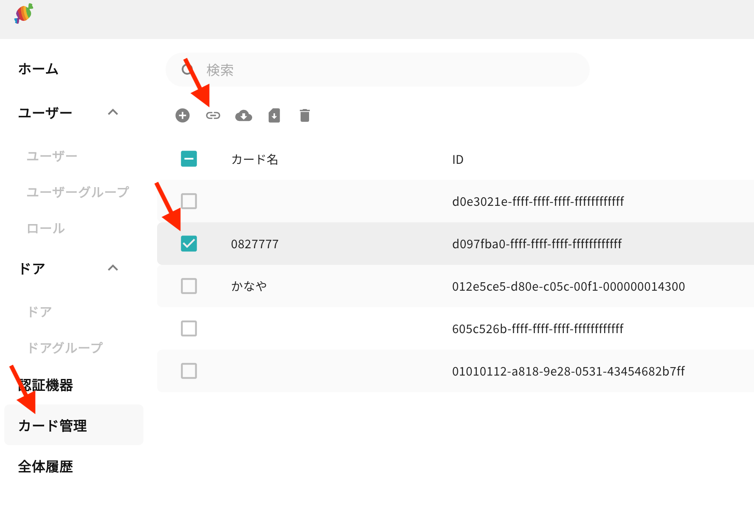
Task: Open the 全体履歴 menu item
Action: pos(45,466)
